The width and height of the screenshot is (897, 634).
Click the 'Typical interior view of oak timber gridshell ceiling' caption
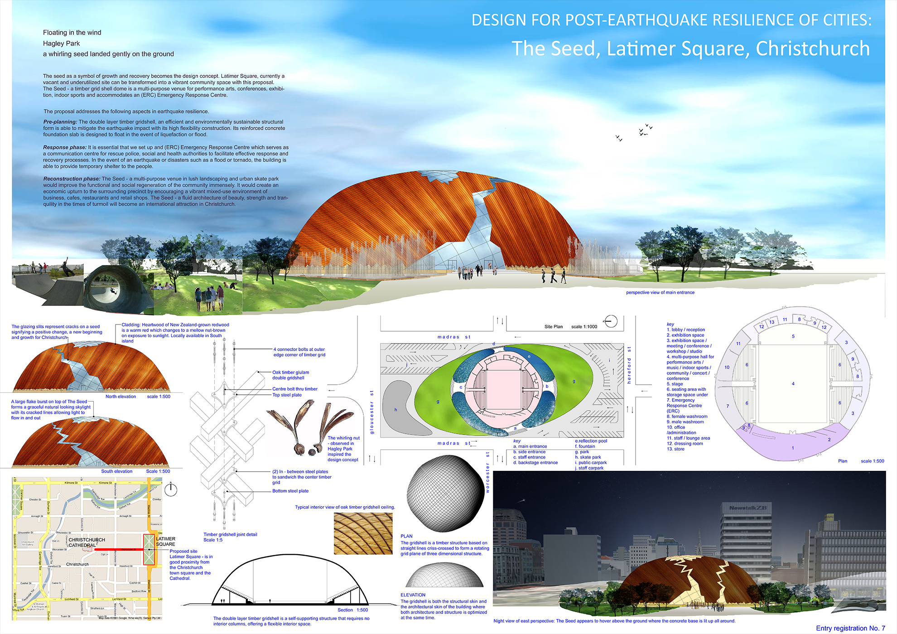tap(345, 508)
